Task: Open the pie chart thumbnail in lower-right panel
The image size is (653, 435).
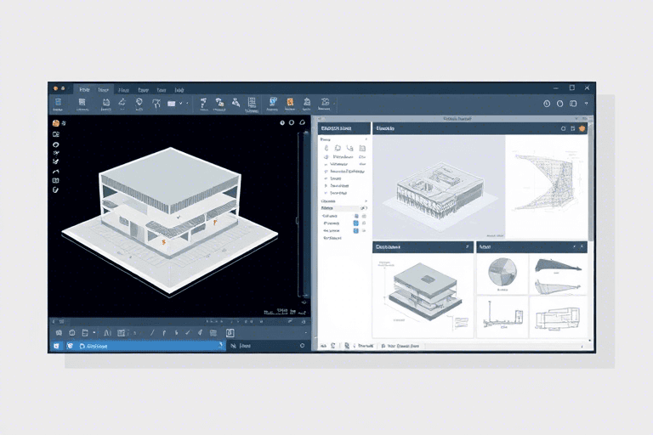Action: (503, 273)
